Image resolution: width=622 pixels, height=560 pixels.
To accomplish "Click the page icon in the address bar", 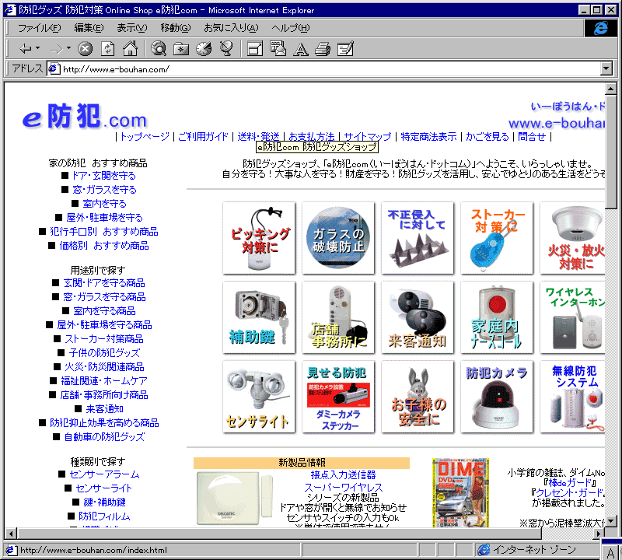I will coord(54,69).
